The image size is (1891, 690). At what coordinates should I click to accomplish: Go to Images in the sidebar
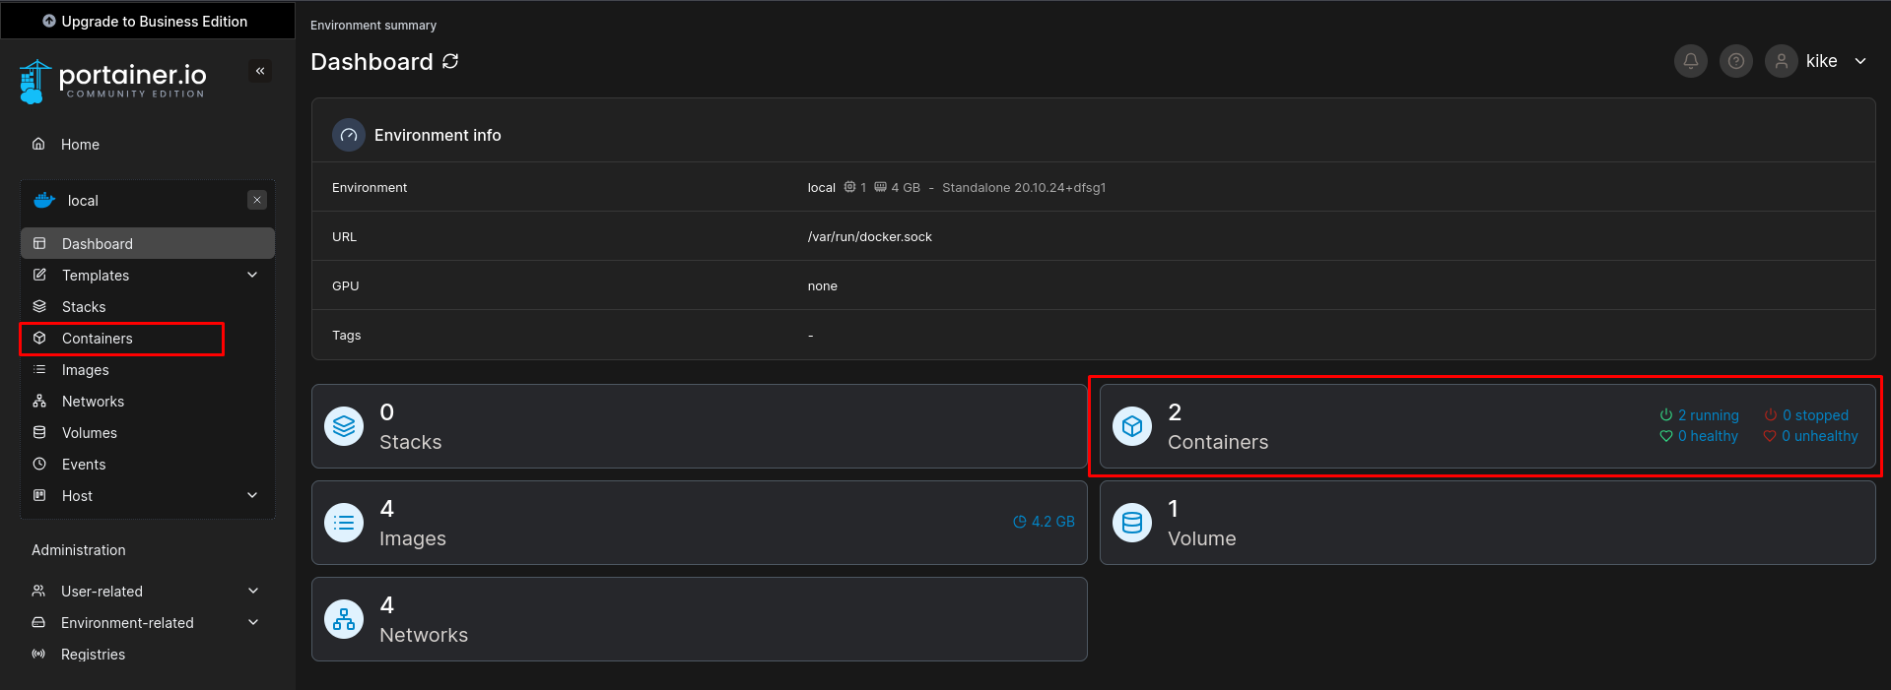click(x=85, y=370)
